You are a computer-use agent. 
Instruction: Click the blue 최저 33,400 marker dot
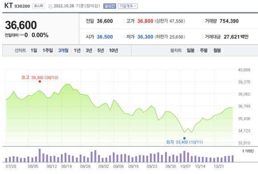click(x=185, y=138)
